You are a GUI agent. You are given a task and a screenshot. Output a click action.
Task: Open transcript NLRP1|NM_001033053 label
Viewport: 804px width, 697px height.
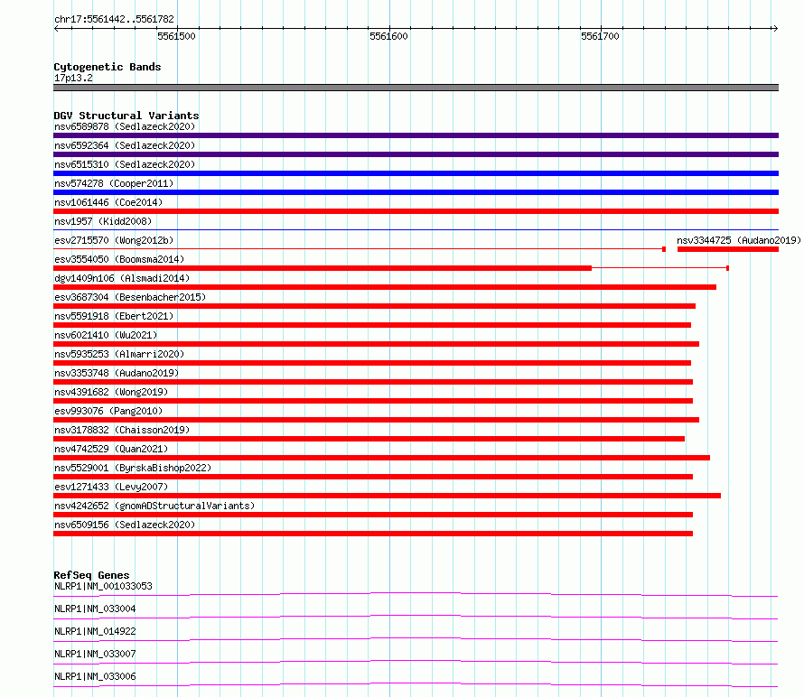103,586
